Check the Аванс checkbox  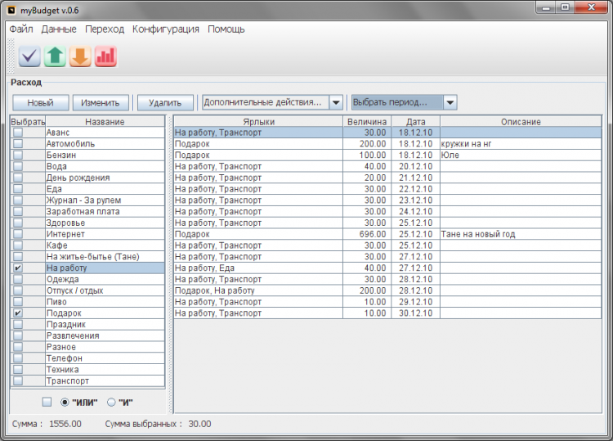coord(18,133)
